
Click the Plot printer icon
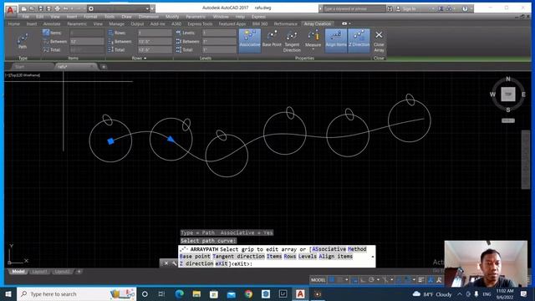pos(57,8)
